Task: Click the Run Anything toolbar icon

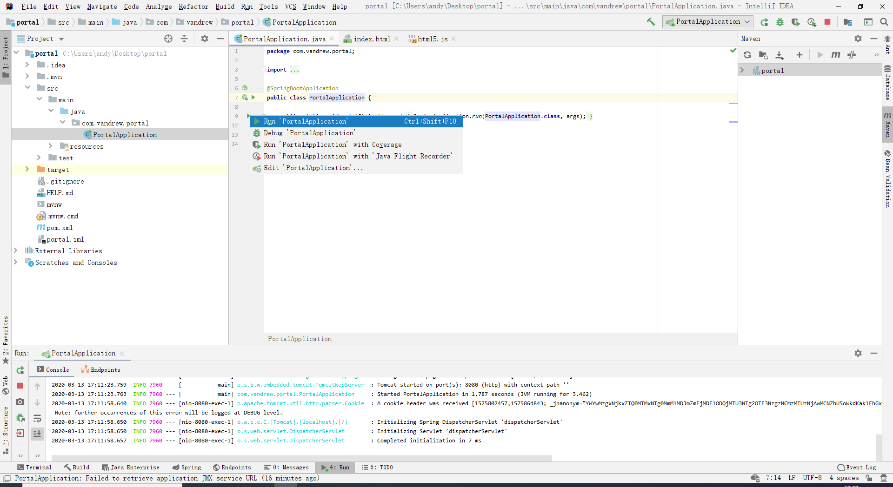Action: pyautogui.click(x=868, y=22)
